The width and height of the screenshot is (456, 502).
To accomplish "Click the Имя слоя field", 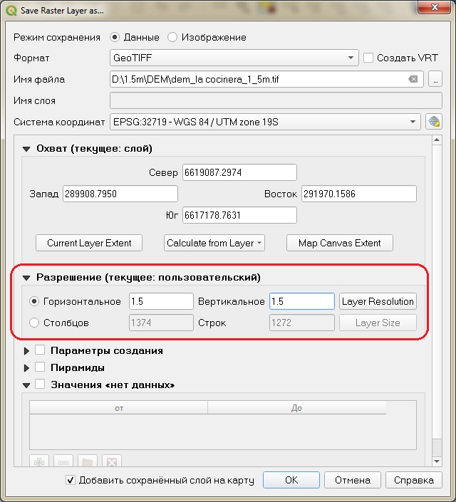I will [x=276, y=100].
